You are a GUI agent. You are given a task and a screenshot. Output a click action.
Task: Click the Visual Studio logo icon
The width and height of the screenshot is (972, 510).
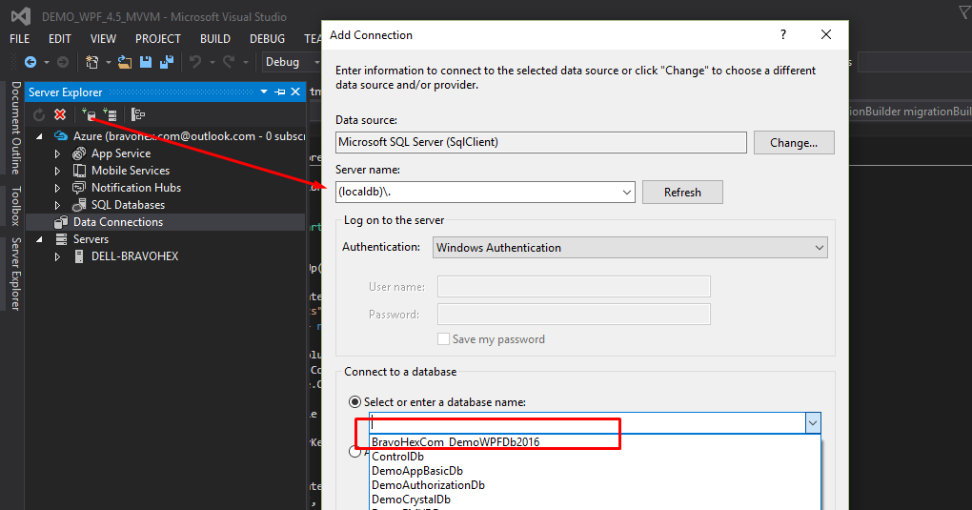(x=20, y=16)
